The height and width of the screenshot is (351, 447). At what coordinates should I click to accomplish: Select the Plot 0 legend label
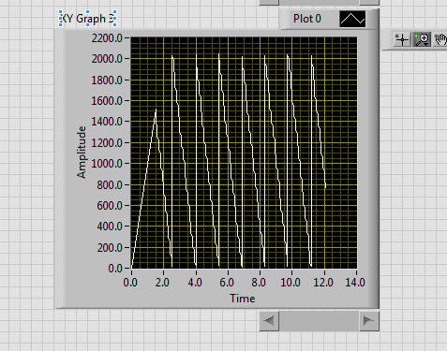(307, 19)
